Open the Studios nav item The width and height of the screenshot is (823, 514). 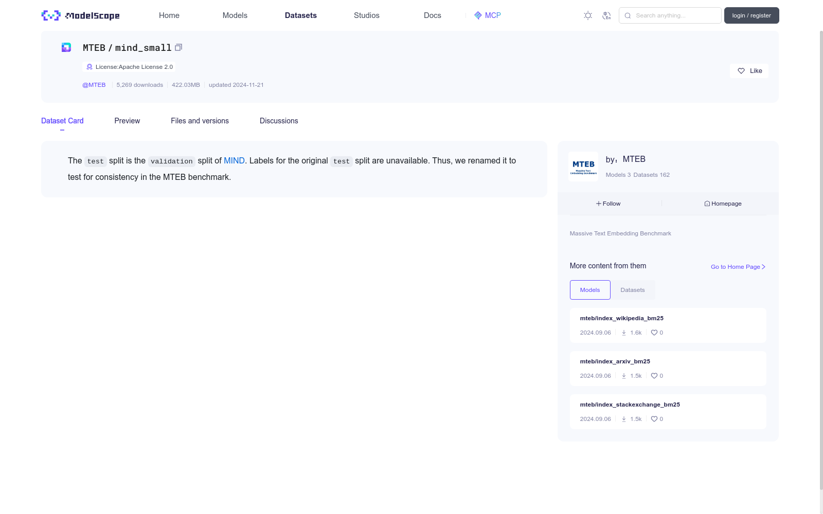click(367, 15)
